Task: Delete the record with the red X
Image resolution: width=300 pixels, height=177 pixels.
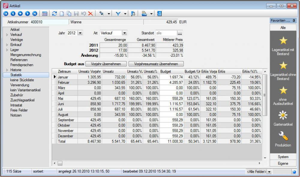Action: click(x=91, y=13)
